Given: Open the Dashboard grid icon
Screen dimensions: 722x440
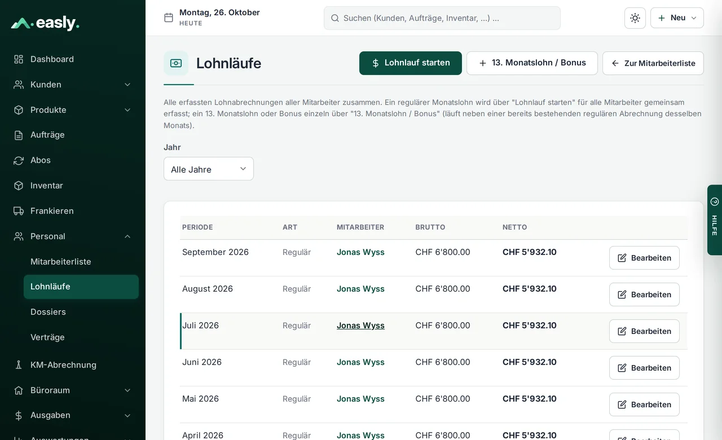Looking at the screenshot, I should click(19, 59).
